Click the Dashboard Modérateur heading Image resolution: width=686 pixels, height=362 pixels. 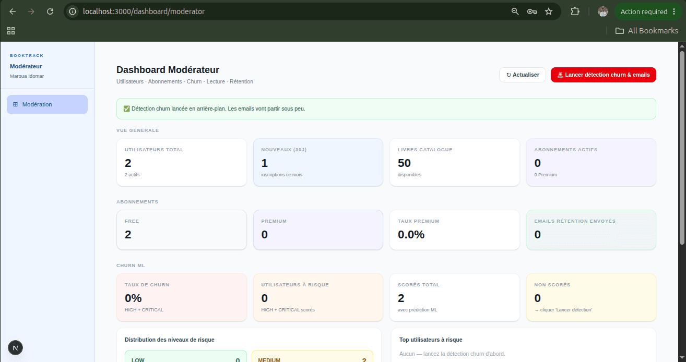(x=168, y=70)
